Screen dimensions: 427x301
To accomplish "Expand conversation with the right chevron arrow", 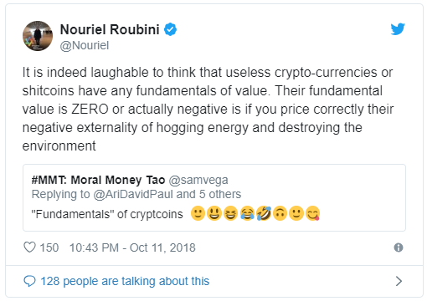I will tap(399, 281).
